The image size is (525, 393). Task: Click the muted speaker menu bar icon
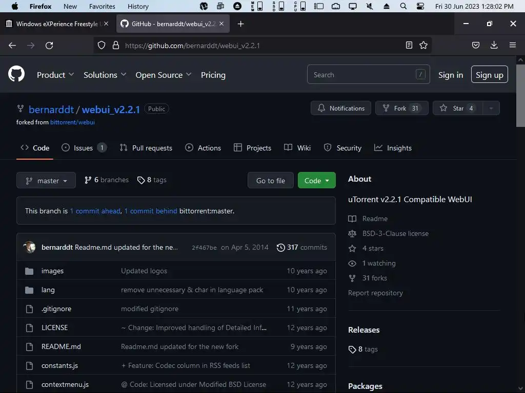370,6
